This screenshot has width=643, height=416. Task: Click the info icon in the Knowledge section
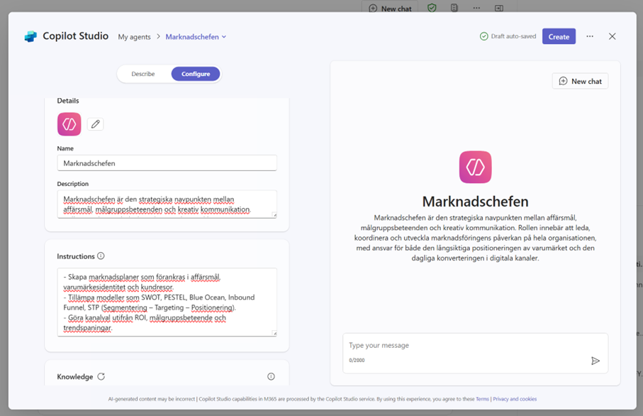[x=271, y=377]
